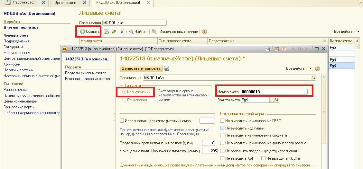Go to Разделы лицевых счетов in the dialog
Screen dimensions: 363x169
pyautogui.click(x=86, y=73)
